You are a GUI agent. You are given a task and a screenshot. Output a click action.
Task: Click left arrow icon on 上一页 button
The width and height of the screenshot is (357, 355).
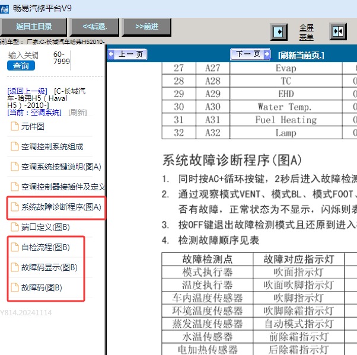[111, 55]
